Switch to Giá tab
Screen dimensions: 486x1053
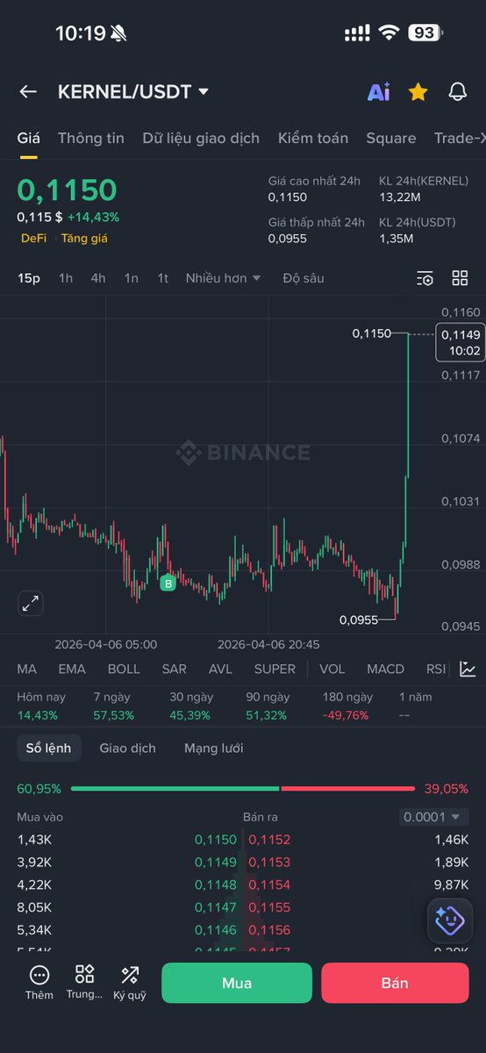[x=29, y=139]
